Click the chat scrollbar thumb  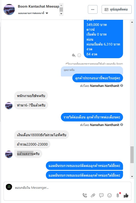click(x=132, y=154)
